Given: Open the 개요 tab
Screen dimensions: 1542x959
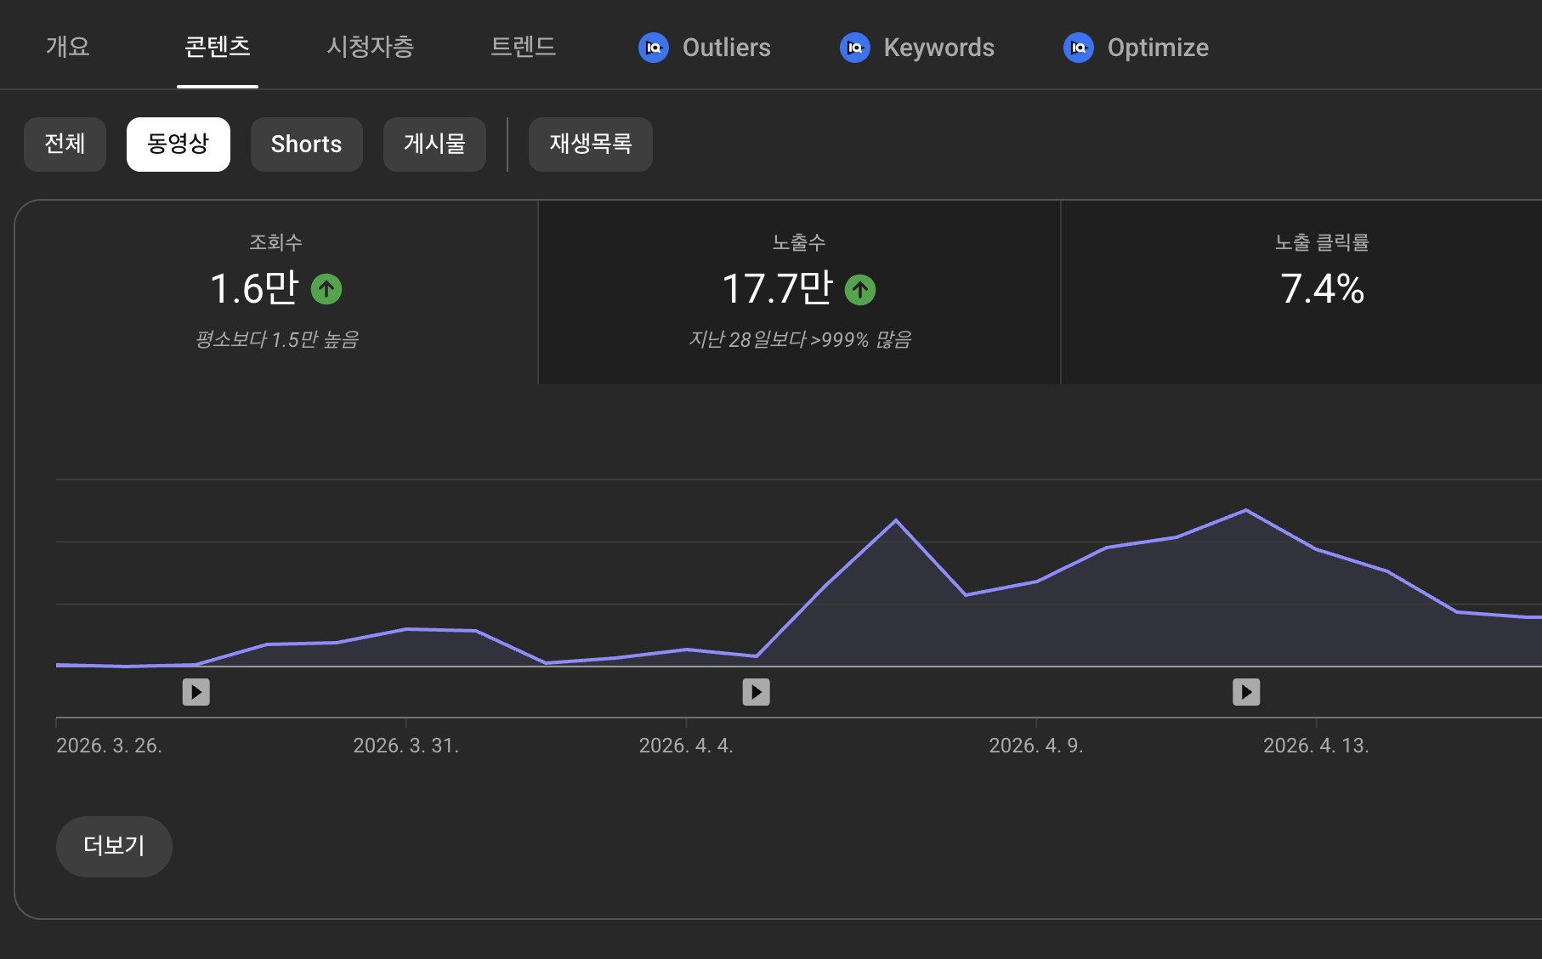Looking at the screenshot, I should pyautogui.click(x=68, y=47).
